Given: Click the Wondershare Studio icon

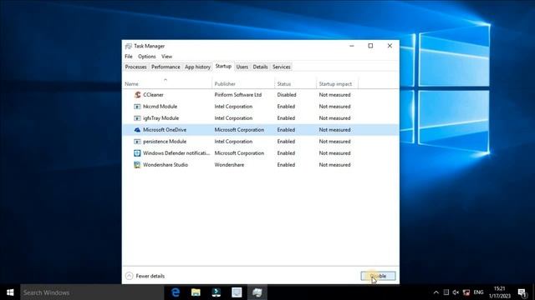Looking at the screenshot, I should (x=137, y=165).
